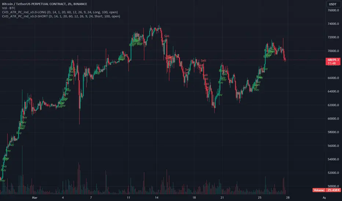Click the Sell signal label dated March 18
This screenshot has height=201, width=342.
click(204, 61)
